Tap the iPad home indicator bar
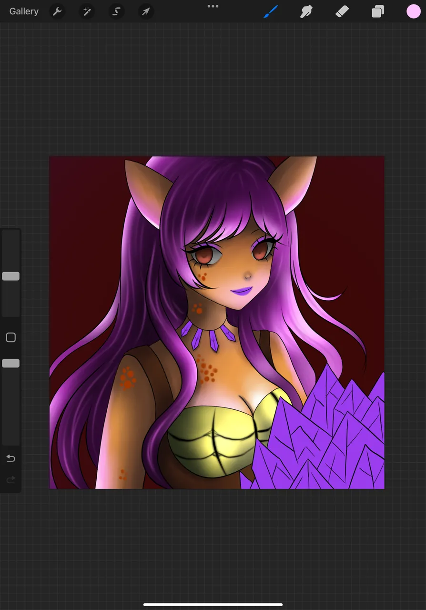The width and height of the screenshot is (426, 610). (213, 605)
